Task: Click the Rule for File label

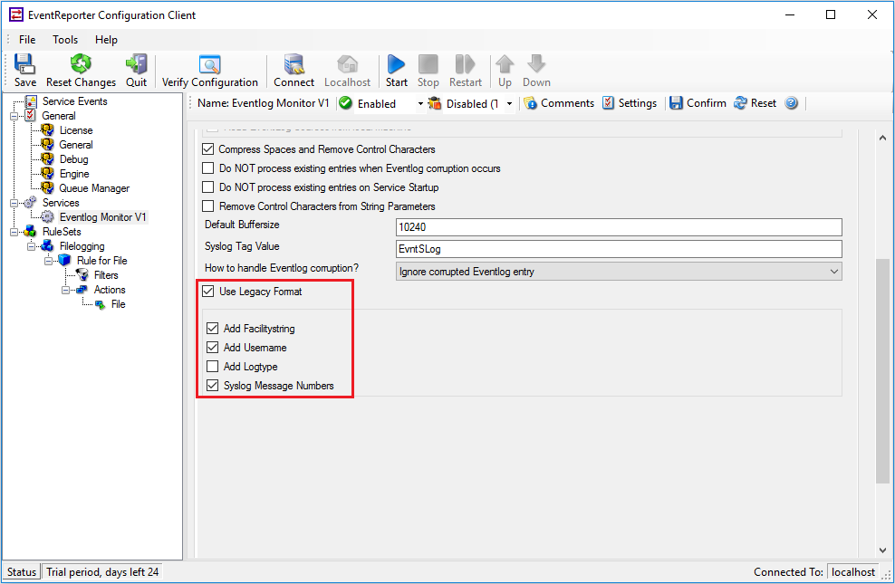Action: tap(102, 261)
